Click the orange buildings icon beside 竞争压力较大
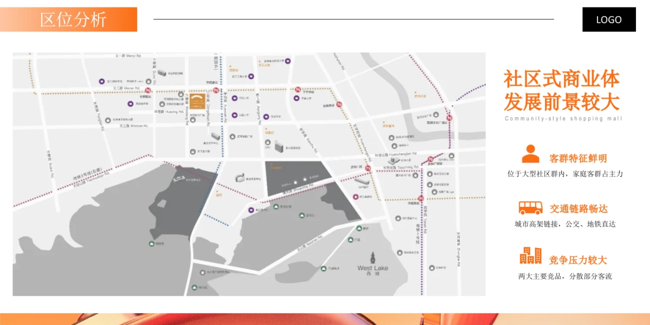The image size is (650, 325). pyautogui.click(x=530, y=255)
